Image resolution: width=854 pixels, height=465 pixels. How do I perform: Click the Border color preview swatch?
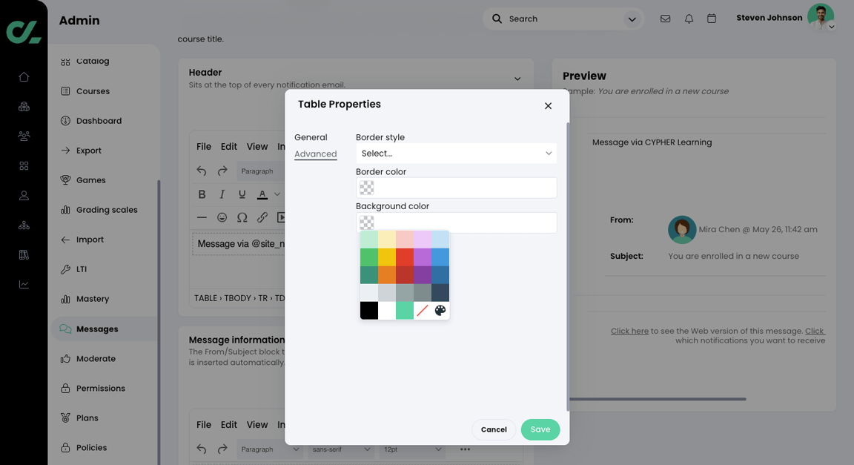[366, 188]
